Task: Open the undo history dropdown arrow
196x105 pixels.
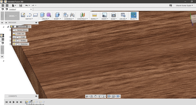Action: point(29,5)
